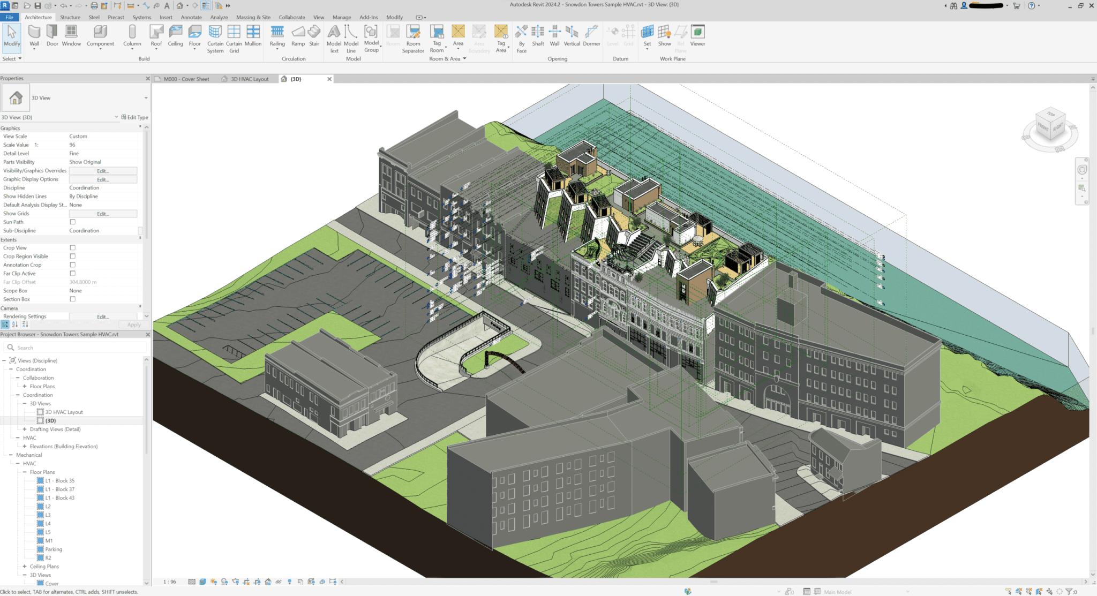Viewport: 1097px width, 596px height.
Task: Expand Ceiling Plans in the Project Browser
Action: [26, 566]
